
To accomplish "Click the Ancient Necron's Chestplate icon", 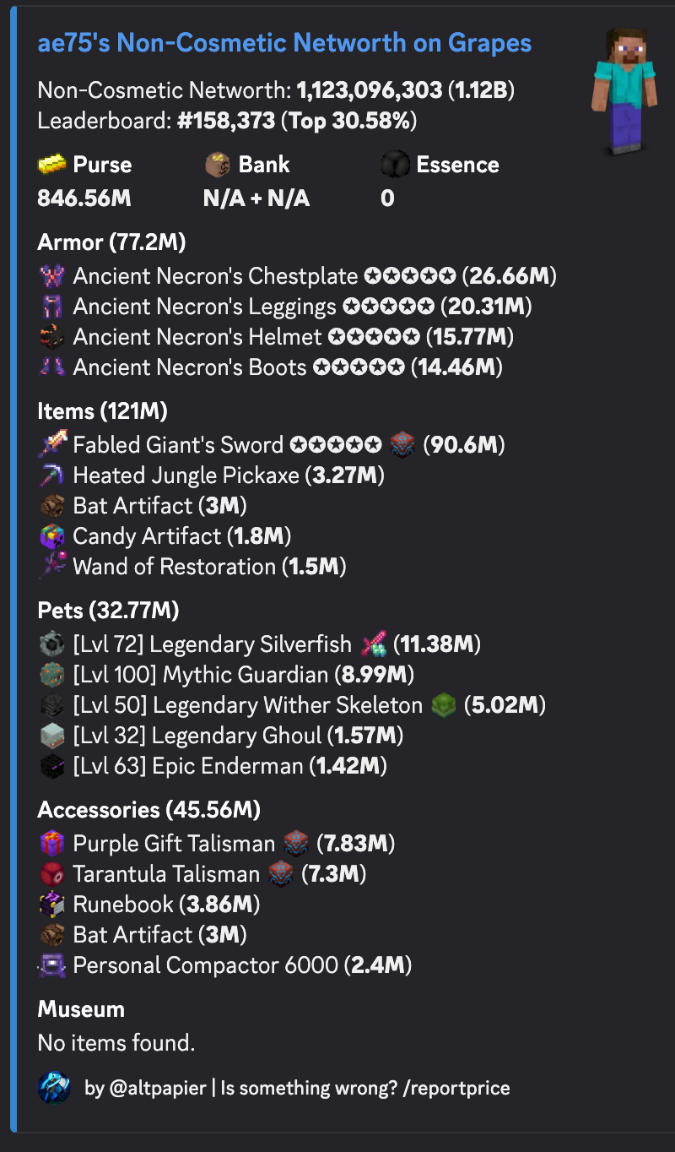I will (52, 276).
